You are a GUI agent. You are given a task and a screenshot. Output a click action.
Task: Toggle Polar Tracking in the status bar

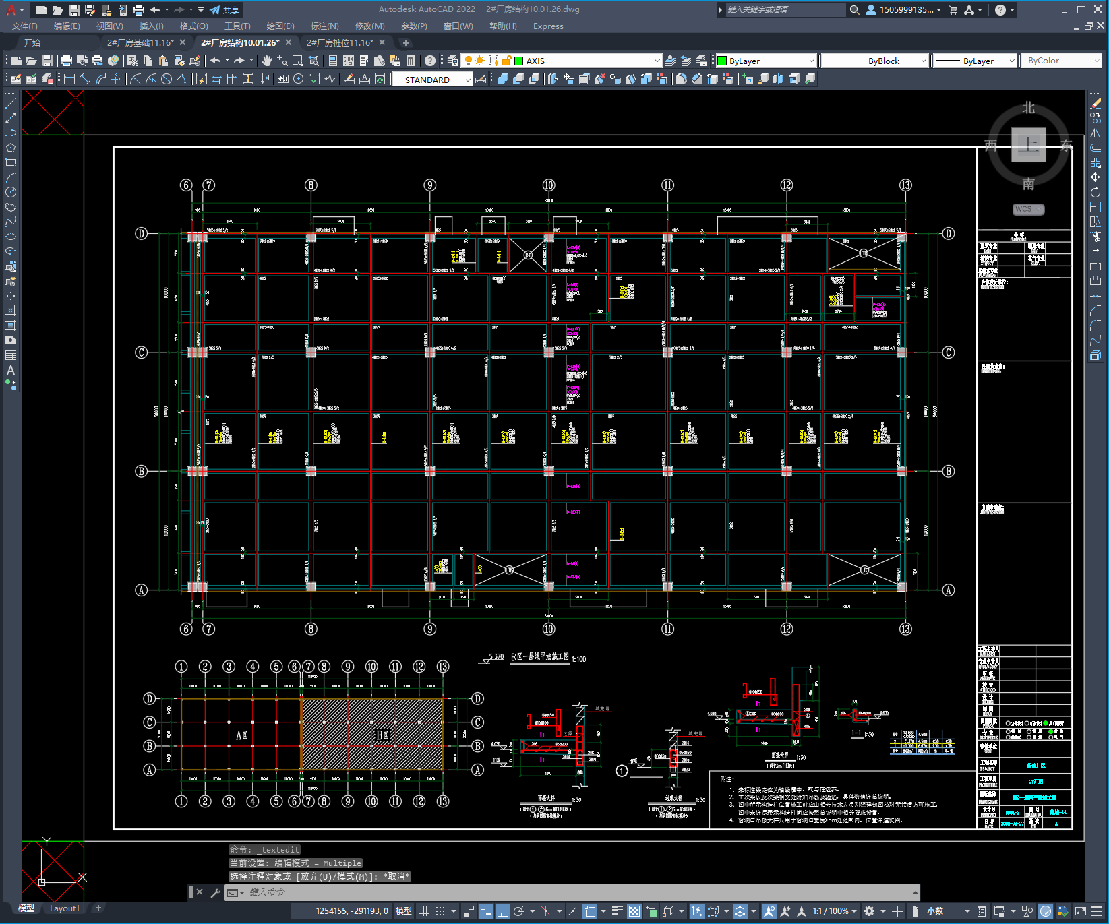[x=519, y=911]
